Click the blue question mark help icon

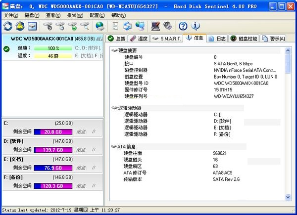pos(183,26)
